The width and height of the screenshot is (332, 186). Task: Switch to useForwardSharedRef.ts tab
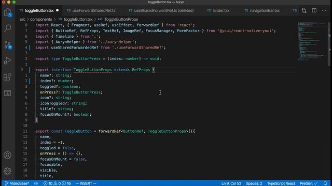(x=91, y=10)
